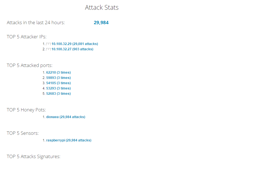The width and height of the screenshot is (278, 172).
Task: Click the flag icon beside 10.100.32.27
Action: (48, 49)
